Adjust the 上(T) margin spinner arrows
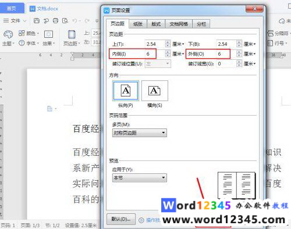The height and width of the screenshot is (229, 291). 168,44
